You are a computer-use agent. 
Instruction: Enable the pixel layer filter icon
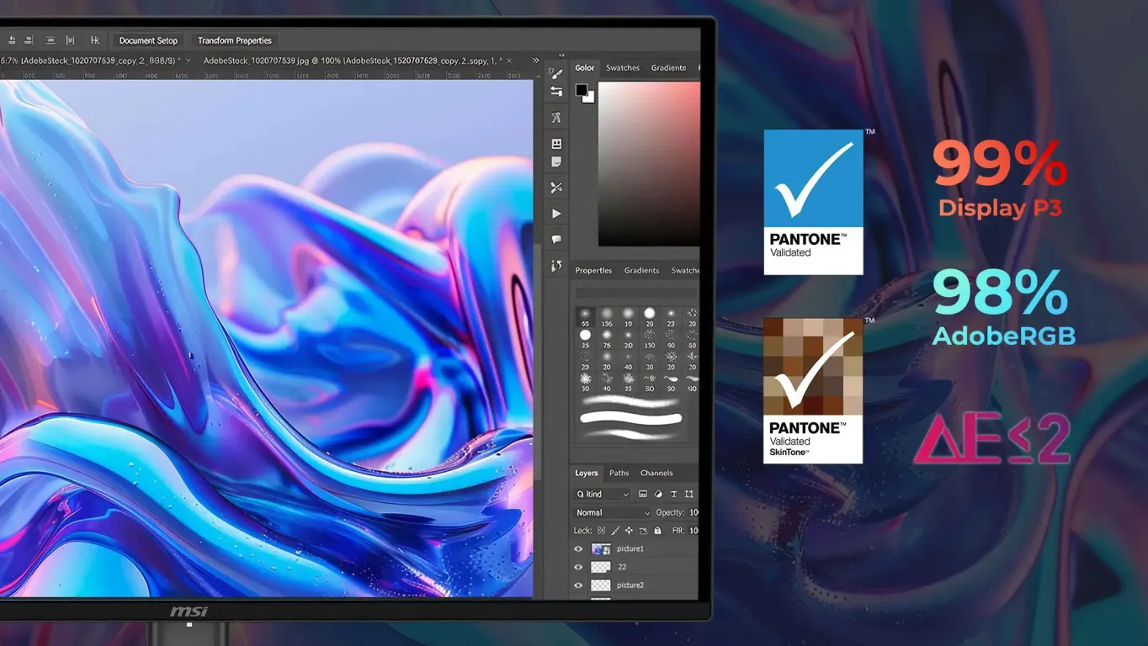pos(643,494)
